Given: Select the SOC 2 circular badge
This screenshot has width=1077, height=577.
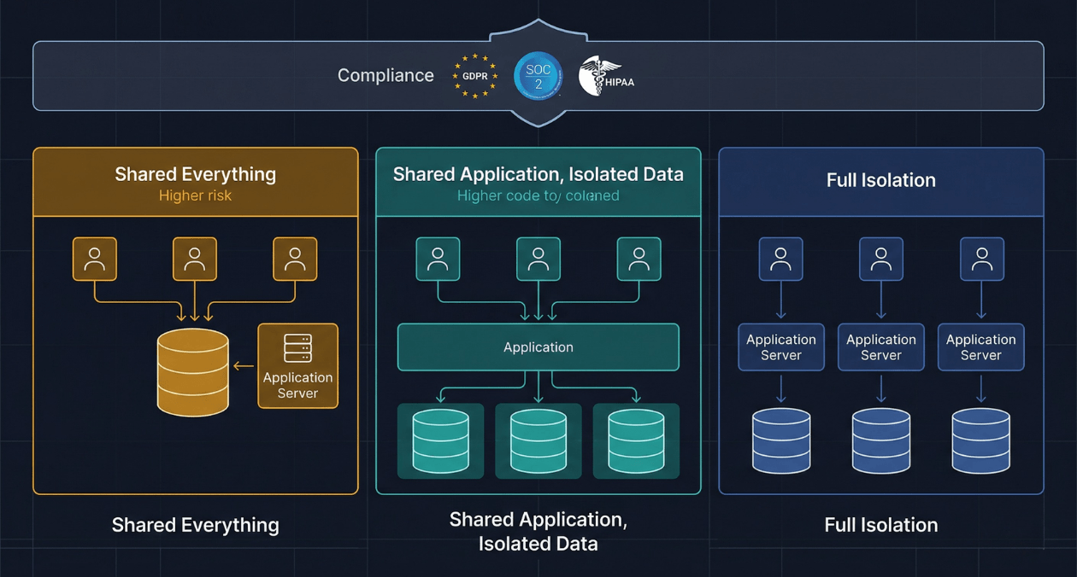Looking at the screenshot, I should (538, 76).
